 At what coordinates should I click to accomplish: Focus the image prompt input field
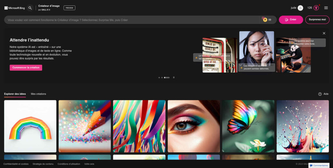pyautogui.click(x=132, y=20)
